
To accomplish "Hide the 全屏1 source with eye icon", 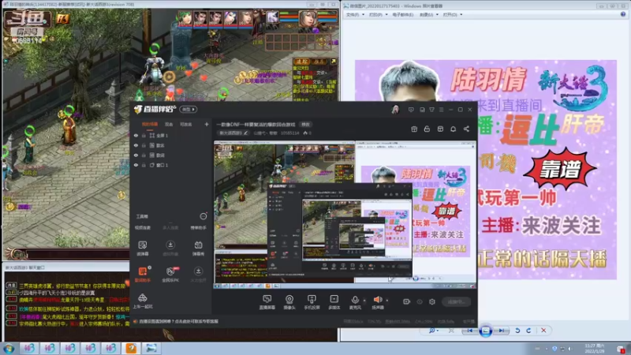I will 136,136.
